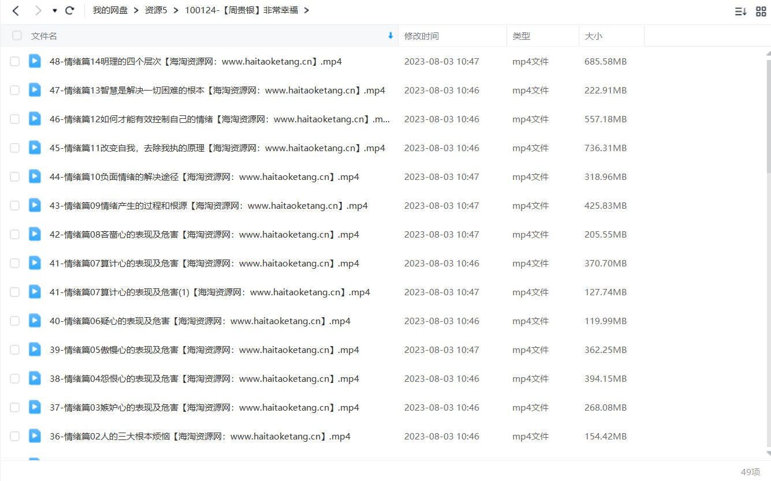
Task: Open file 39-情绪篇05傲慢心的表现及危害
Action: tap(204, 350)
